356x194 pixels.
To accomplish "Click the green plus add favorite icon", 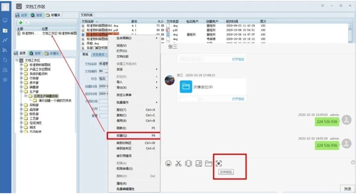I will tap(20, 23).
